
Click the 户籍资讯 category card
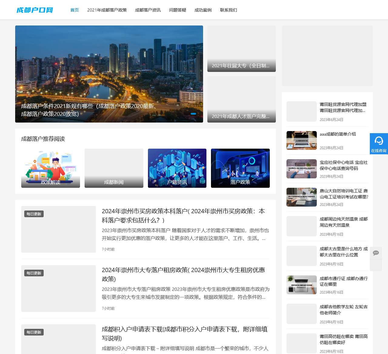pos(177,168)
